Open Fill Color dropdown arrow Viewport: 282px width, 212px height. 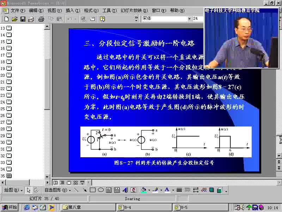[149, 190]
